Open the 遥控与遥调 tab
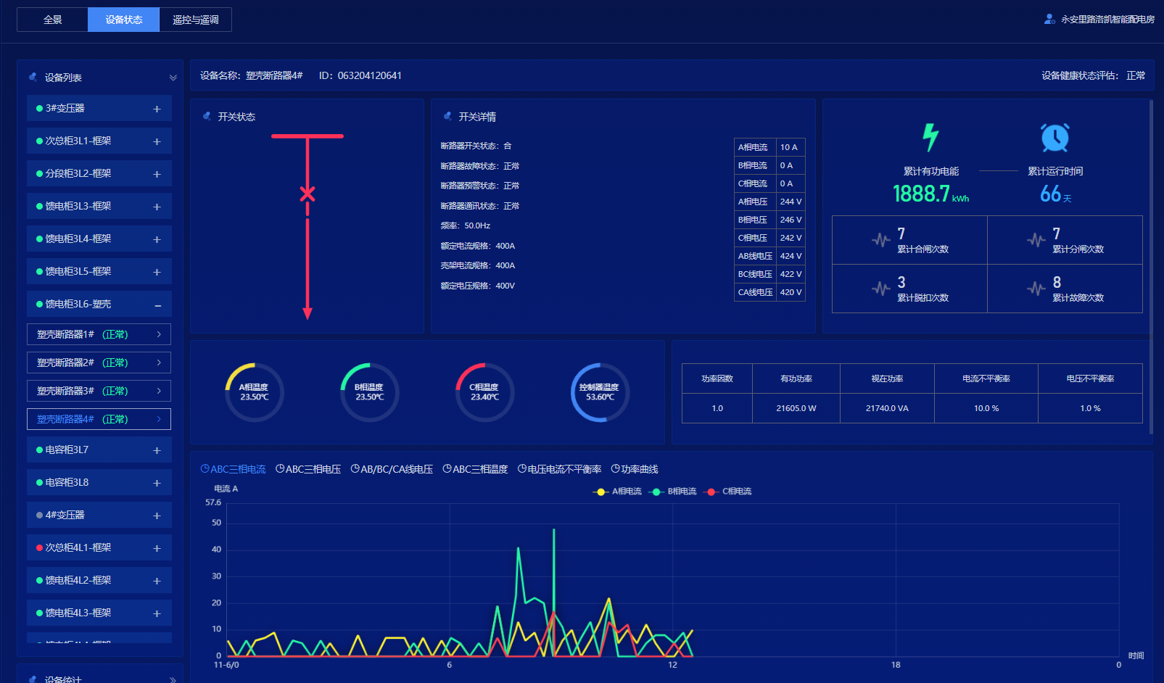 [x=195, y=20]
